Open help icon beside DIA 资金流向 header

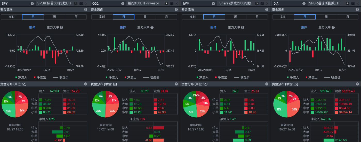(357, 10)
